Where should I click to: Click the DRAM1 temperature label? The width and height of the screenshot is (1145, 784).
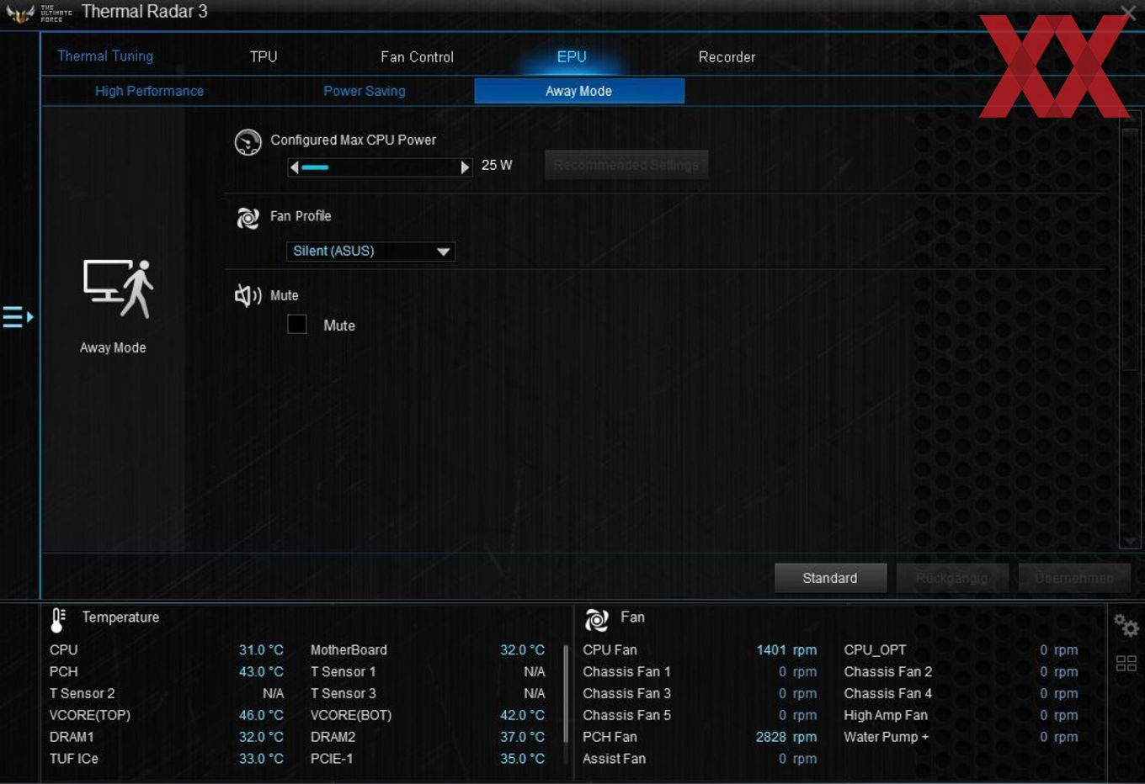(72, 736)
